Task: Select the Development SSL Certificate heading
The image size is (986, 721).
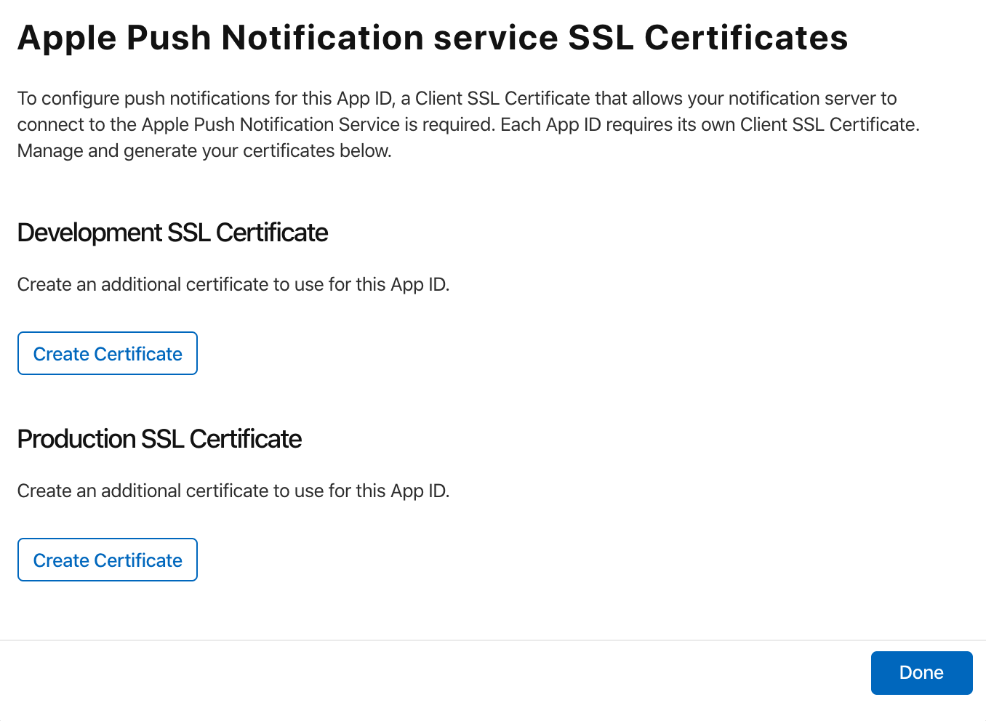Action: [x=172, y=233]
